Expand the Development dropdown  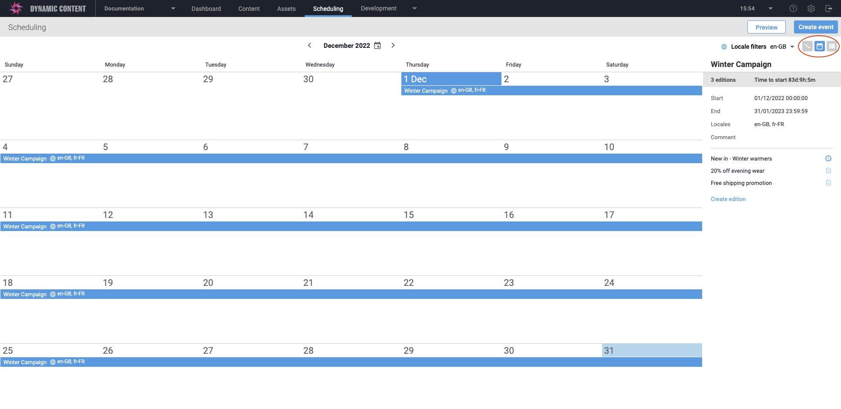pos(387,8)
